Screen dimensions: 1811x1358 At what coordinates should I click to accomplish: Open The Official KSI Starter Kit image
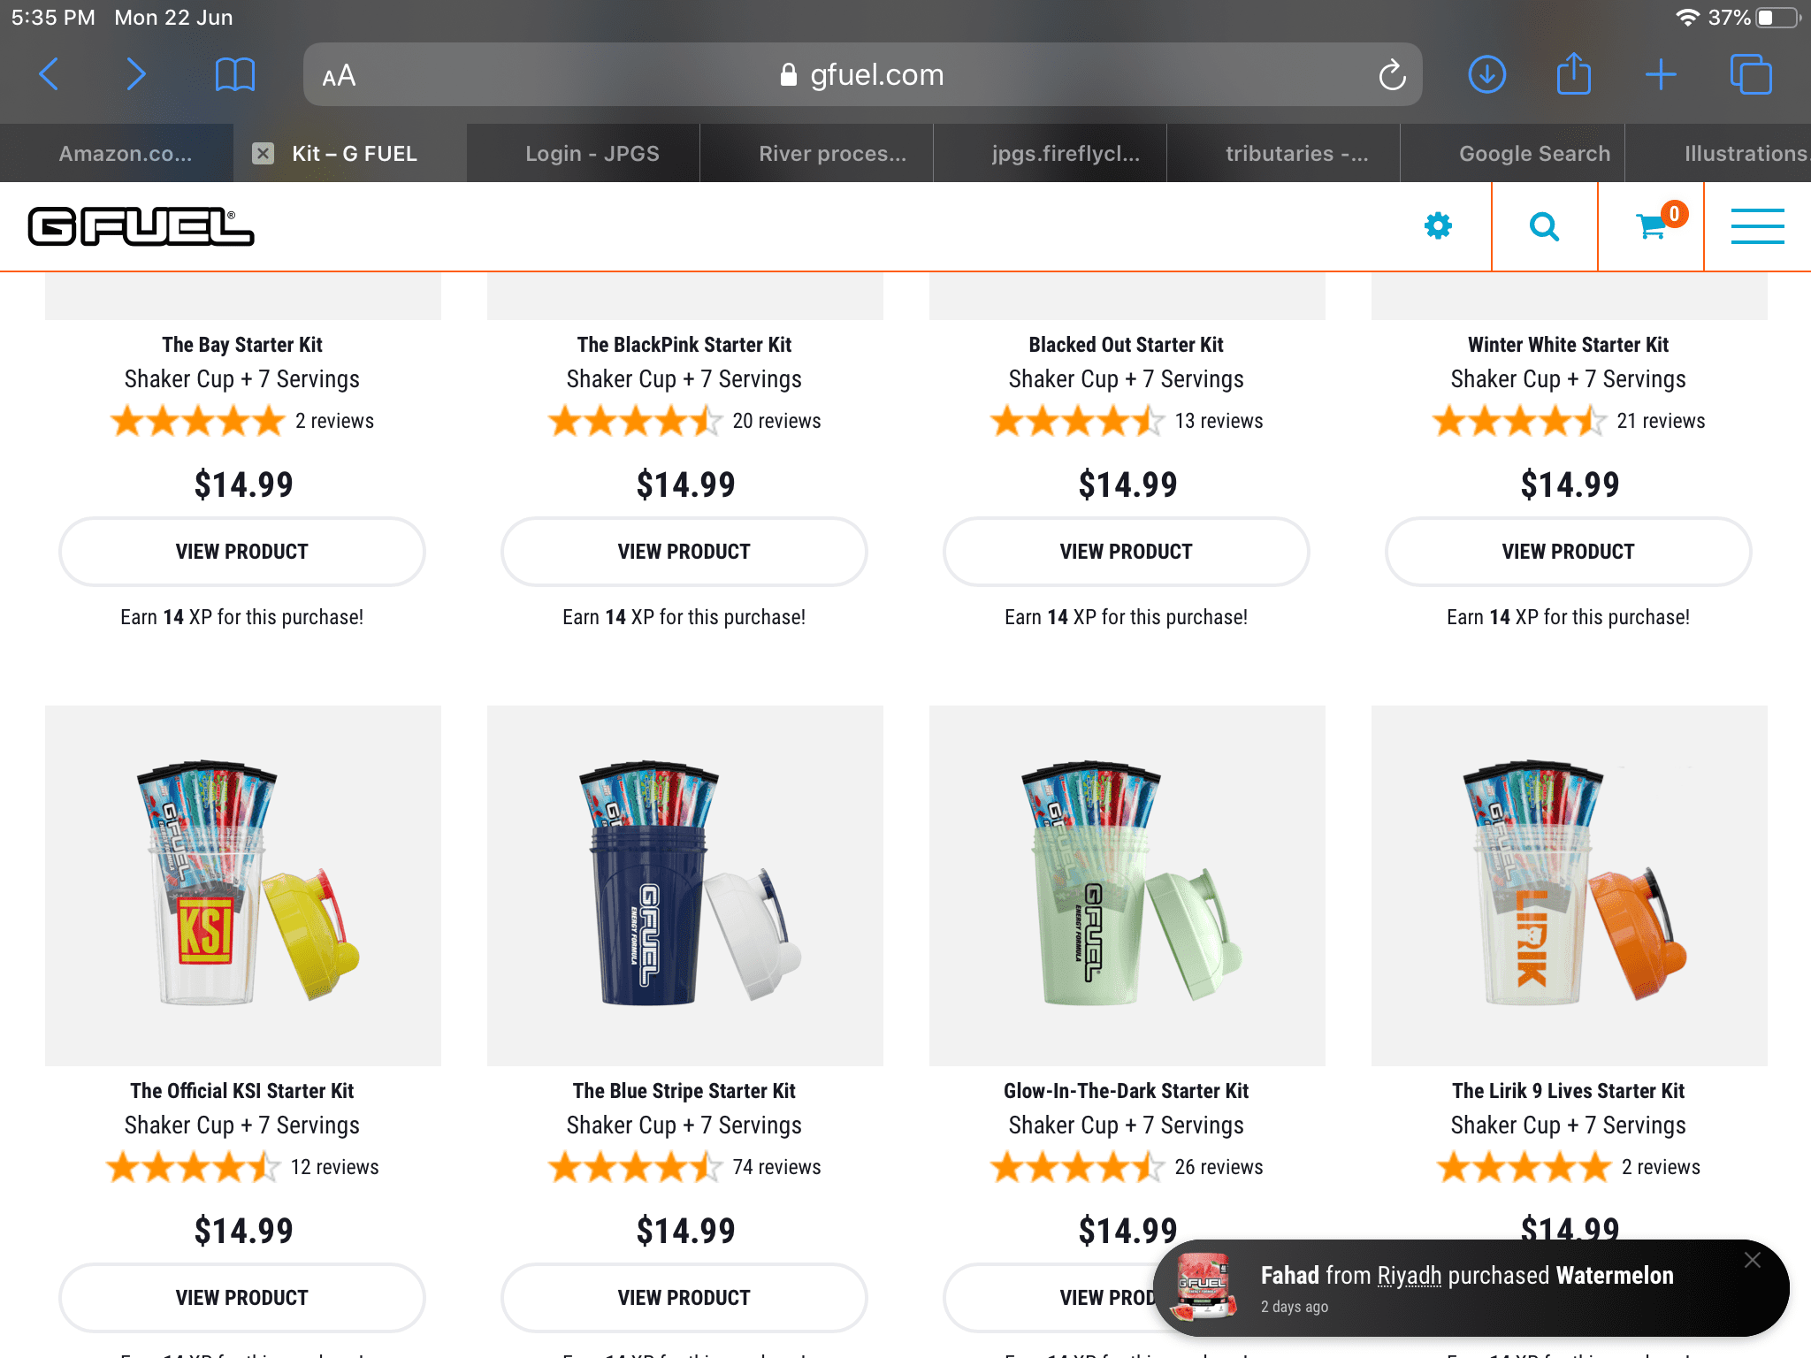click(243, 886)
